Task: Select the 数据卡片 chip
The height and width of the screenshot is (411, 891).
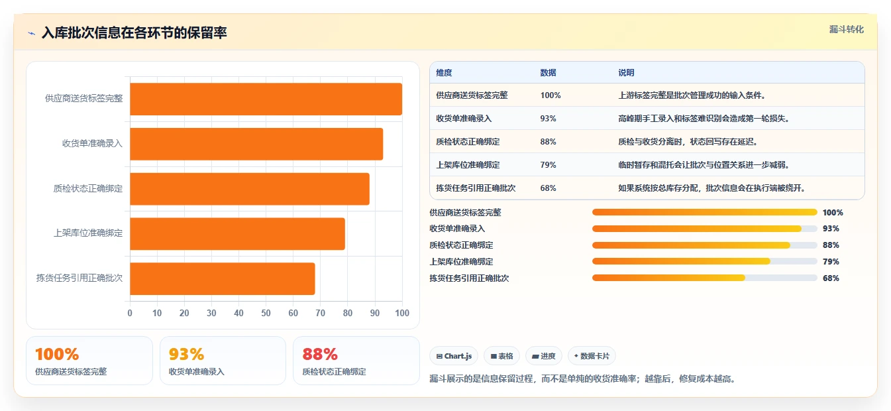Action: [592, 356]
